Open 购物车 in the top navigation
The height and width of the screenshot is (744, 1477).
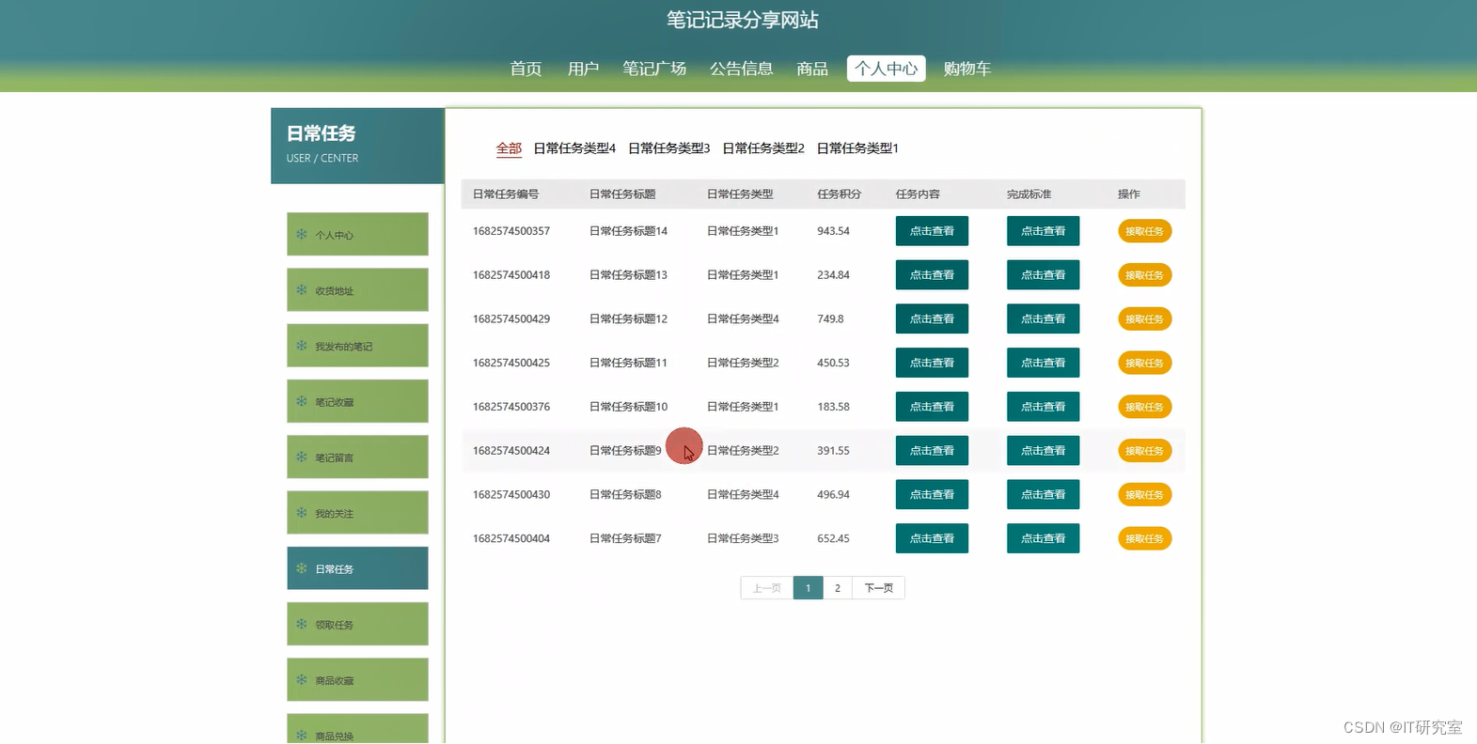click(967, 69)
